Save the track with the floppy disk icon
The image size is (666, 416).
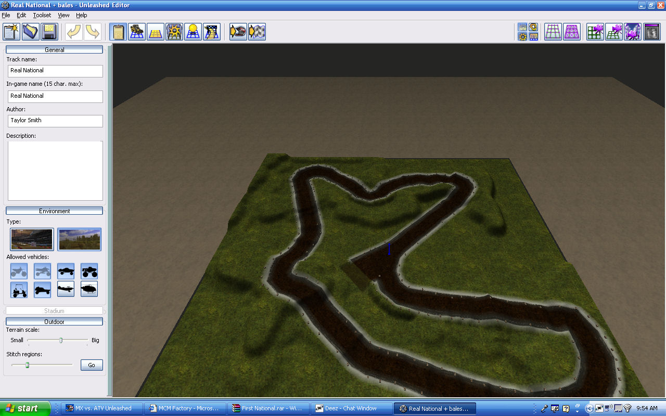(x=49, y=32)
